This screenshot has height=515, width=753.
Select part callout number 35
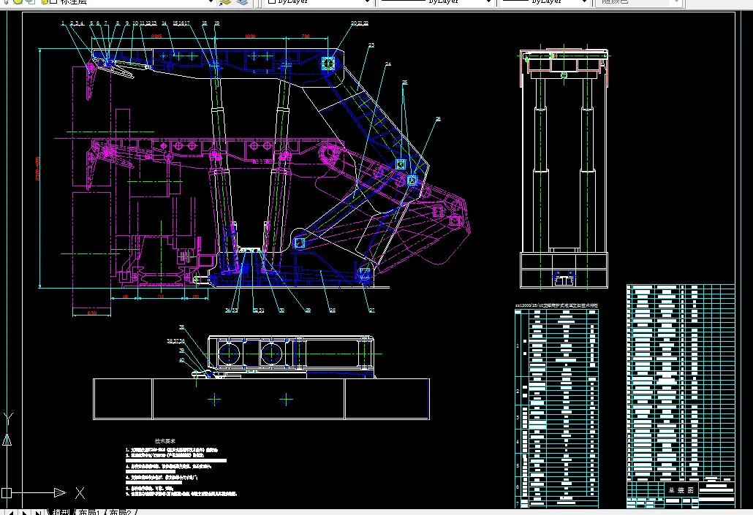coord(181,327)
